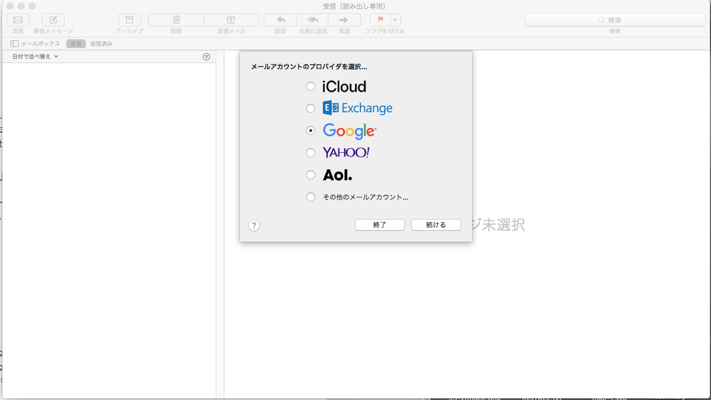
Task: Select the 受信 favorites tab
Action: point(76,44)
